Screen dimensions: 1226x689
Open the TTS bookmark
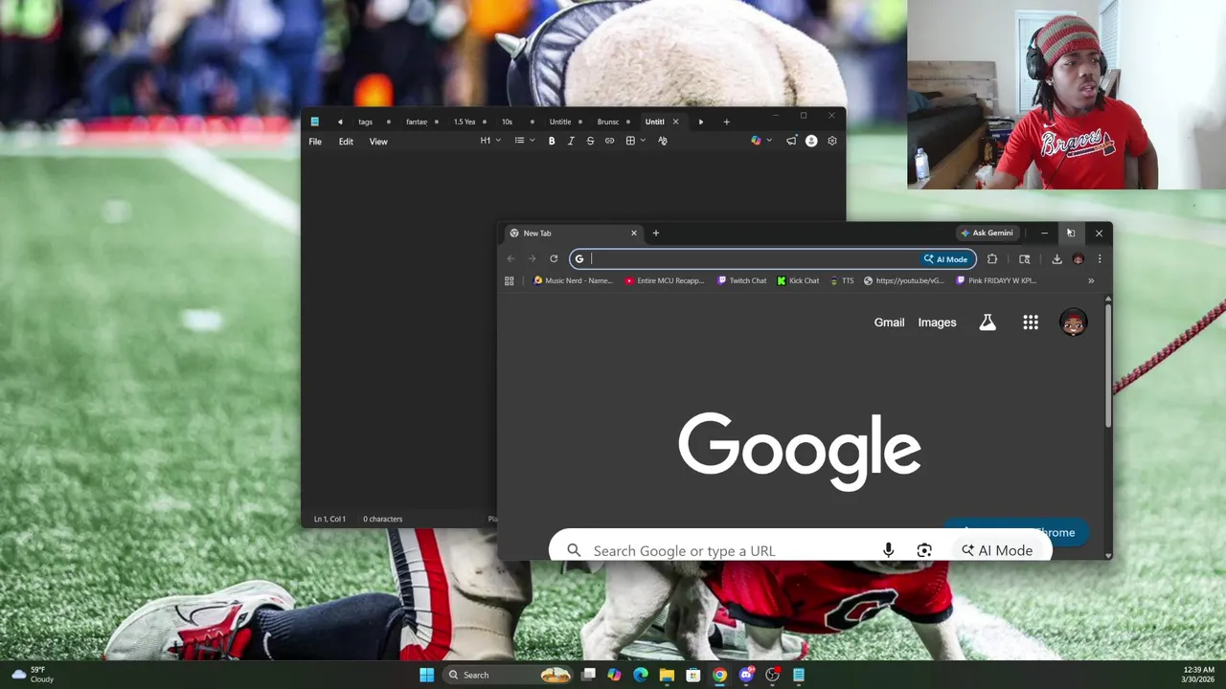click(842, 280)
